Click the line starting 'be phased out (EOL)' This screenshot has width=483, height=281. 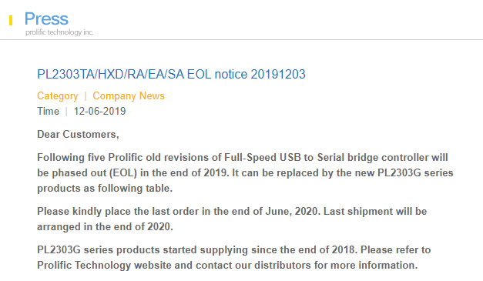[245, 172]
